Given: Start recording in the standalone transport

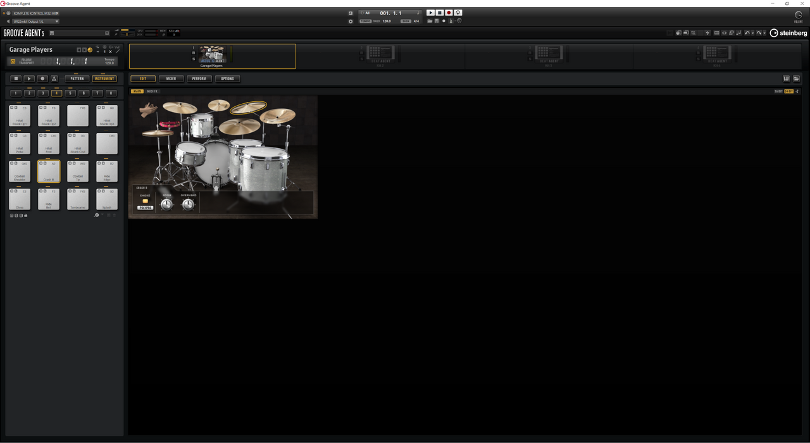Looking at the screenshot, I should point(449,13).
